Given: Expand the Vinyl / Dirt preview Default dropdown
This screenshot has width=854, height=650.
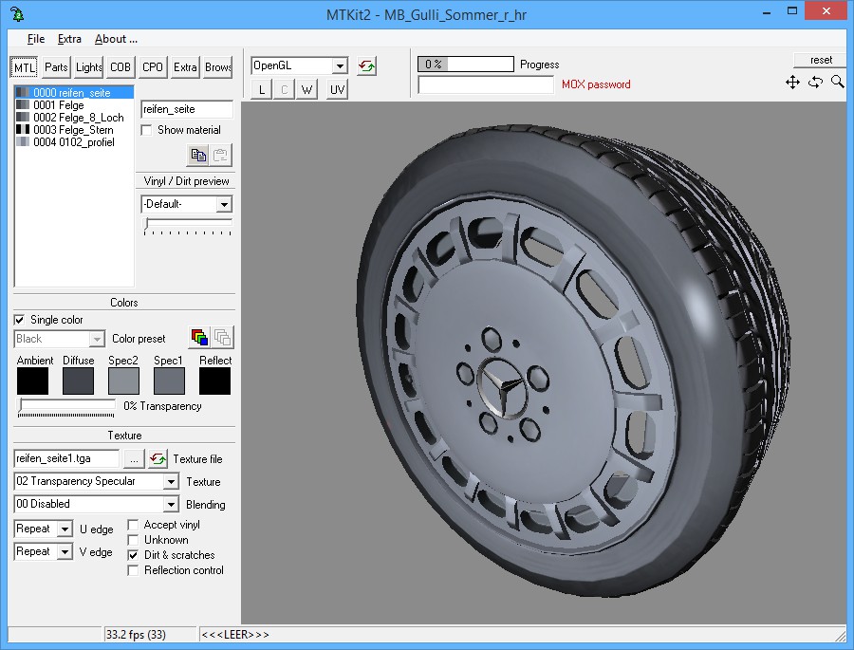Looking at the screenshot, I should [224, 205].
